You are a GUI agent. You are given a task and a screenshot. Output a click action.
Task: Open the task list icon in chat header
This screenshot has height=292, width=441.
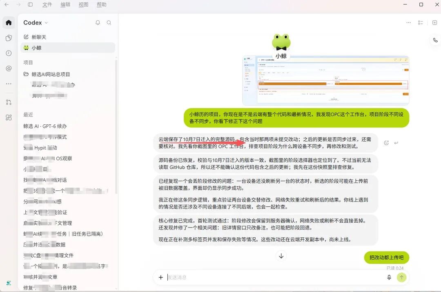[421, 22]
